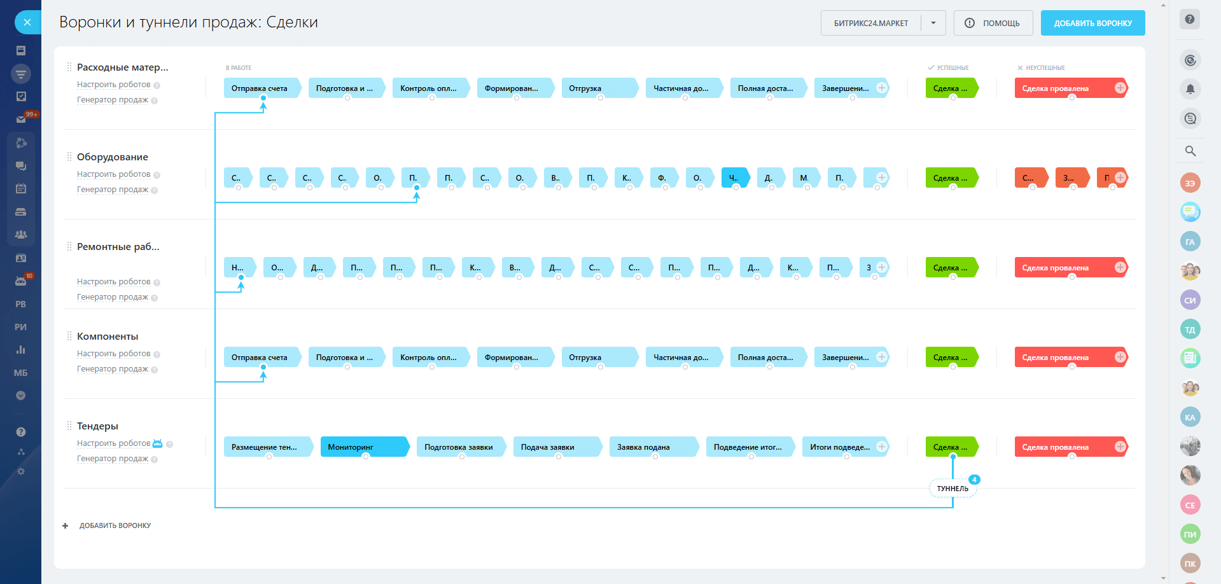
Task: Open Настроить роботов under Оборудование
Action: tap(114, 174)
